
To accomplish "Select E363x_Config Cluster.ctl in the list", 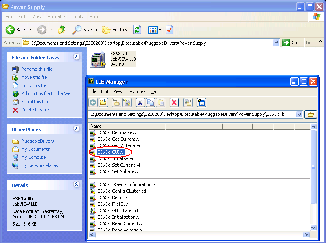I will [122, 191].
